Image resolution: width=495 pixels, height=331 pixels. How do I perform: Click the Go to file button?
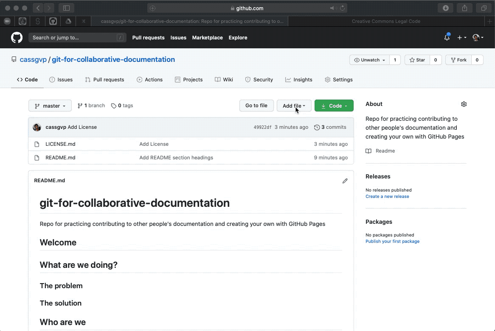(x=256, y=106)
